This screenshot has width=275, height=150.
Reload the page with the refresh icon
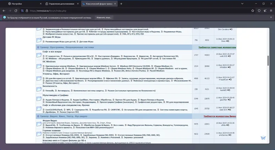coord(16,11)
